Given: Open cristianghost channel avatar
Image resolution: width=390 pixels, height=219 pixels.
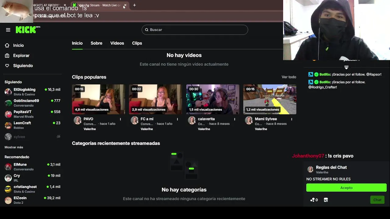Looking at the screenshot, I should click(8, 189).
